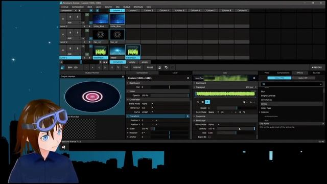Click the playback loop mode icon in Transport
Image resolution: width=327 pixels, height=184 pixels.
245,102
